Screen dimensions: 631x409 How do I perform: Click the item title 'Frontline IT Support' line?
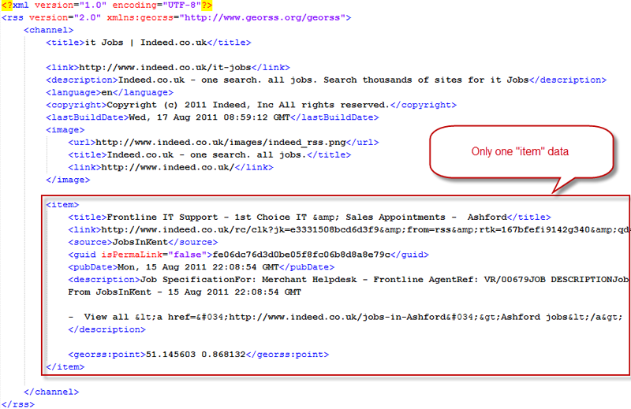[309, 218]
